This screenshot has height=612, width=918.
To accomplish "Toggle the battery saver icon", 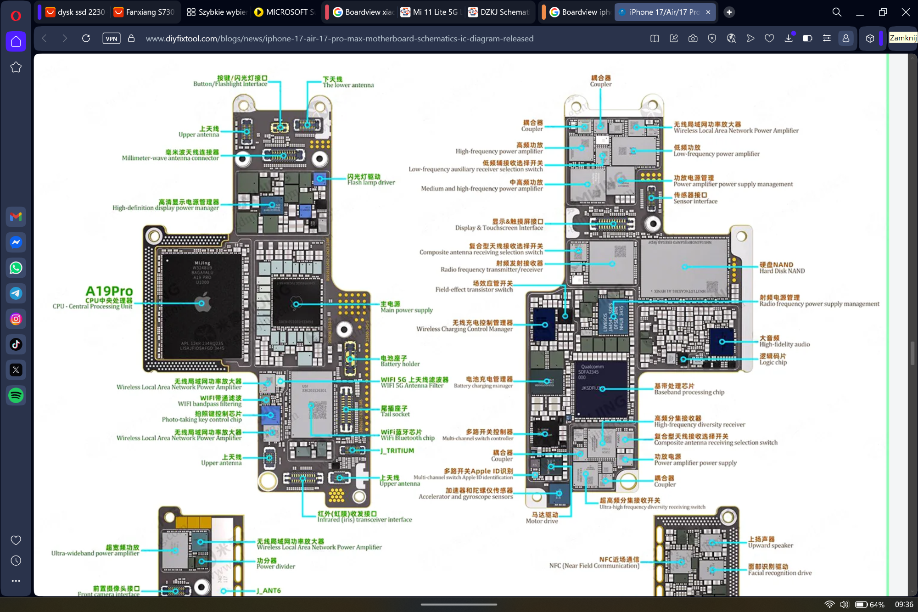I will tap(807, 39).
